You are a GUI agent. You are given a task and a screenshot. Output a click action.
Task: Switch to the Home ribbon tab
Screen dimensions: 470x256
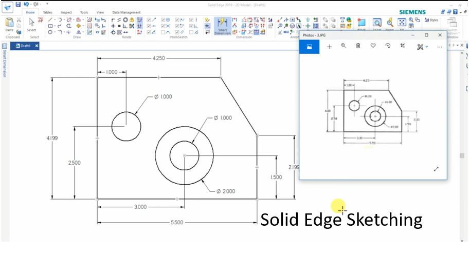coord(30,12)
